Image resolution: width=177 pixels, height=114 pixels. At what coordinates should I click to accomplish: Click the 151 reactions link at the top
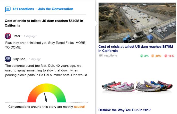23,9
